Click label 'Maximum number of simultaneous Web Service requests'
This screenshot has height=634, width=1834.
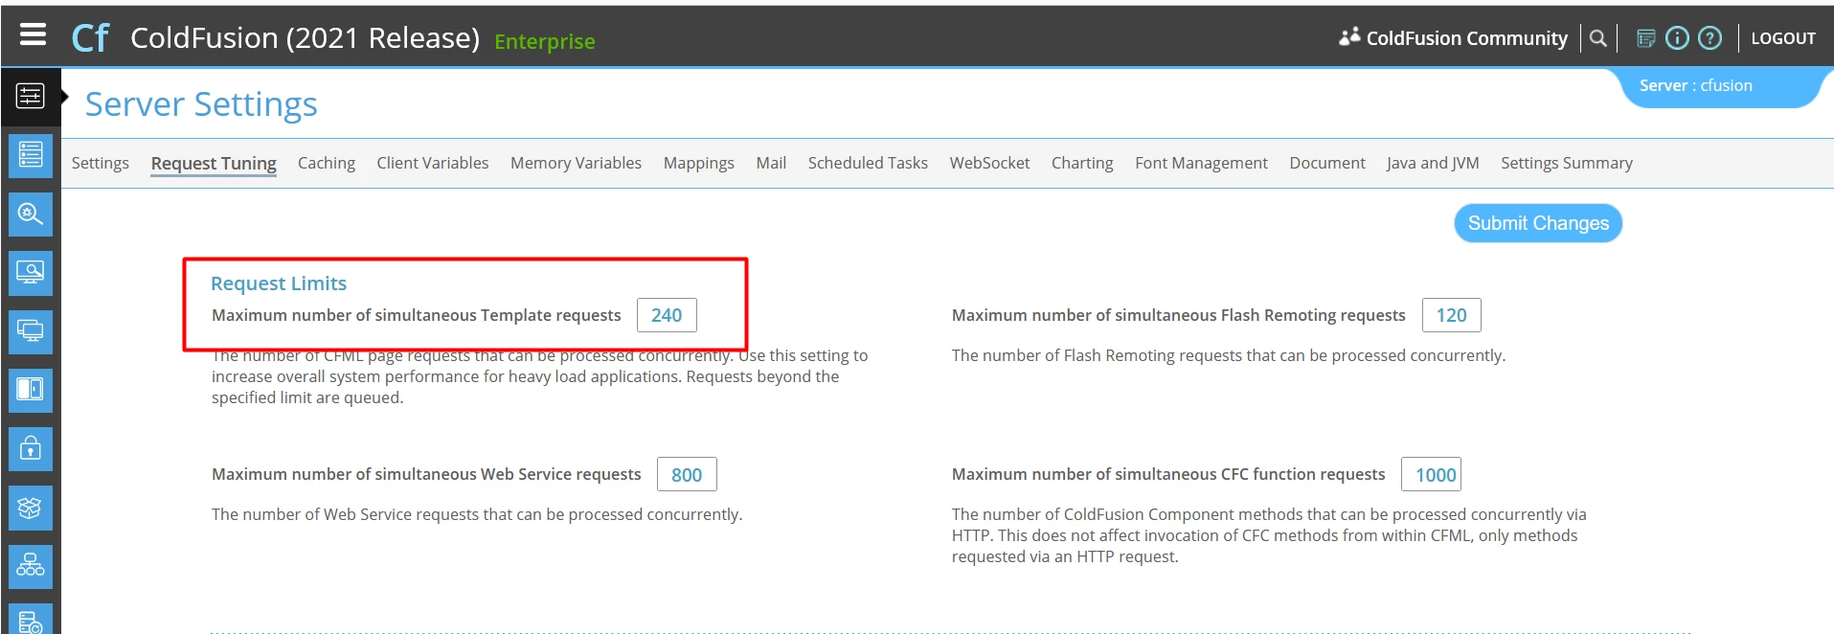[x=426, y=474]
